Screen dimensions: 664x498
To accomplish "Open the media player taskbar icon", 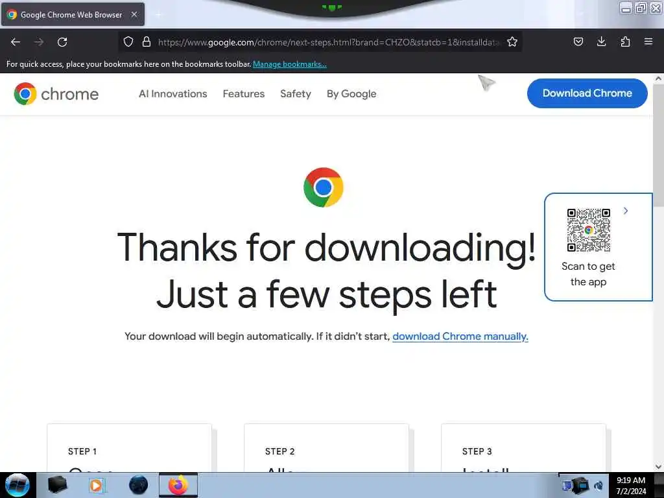I will [x=97, y=485].
